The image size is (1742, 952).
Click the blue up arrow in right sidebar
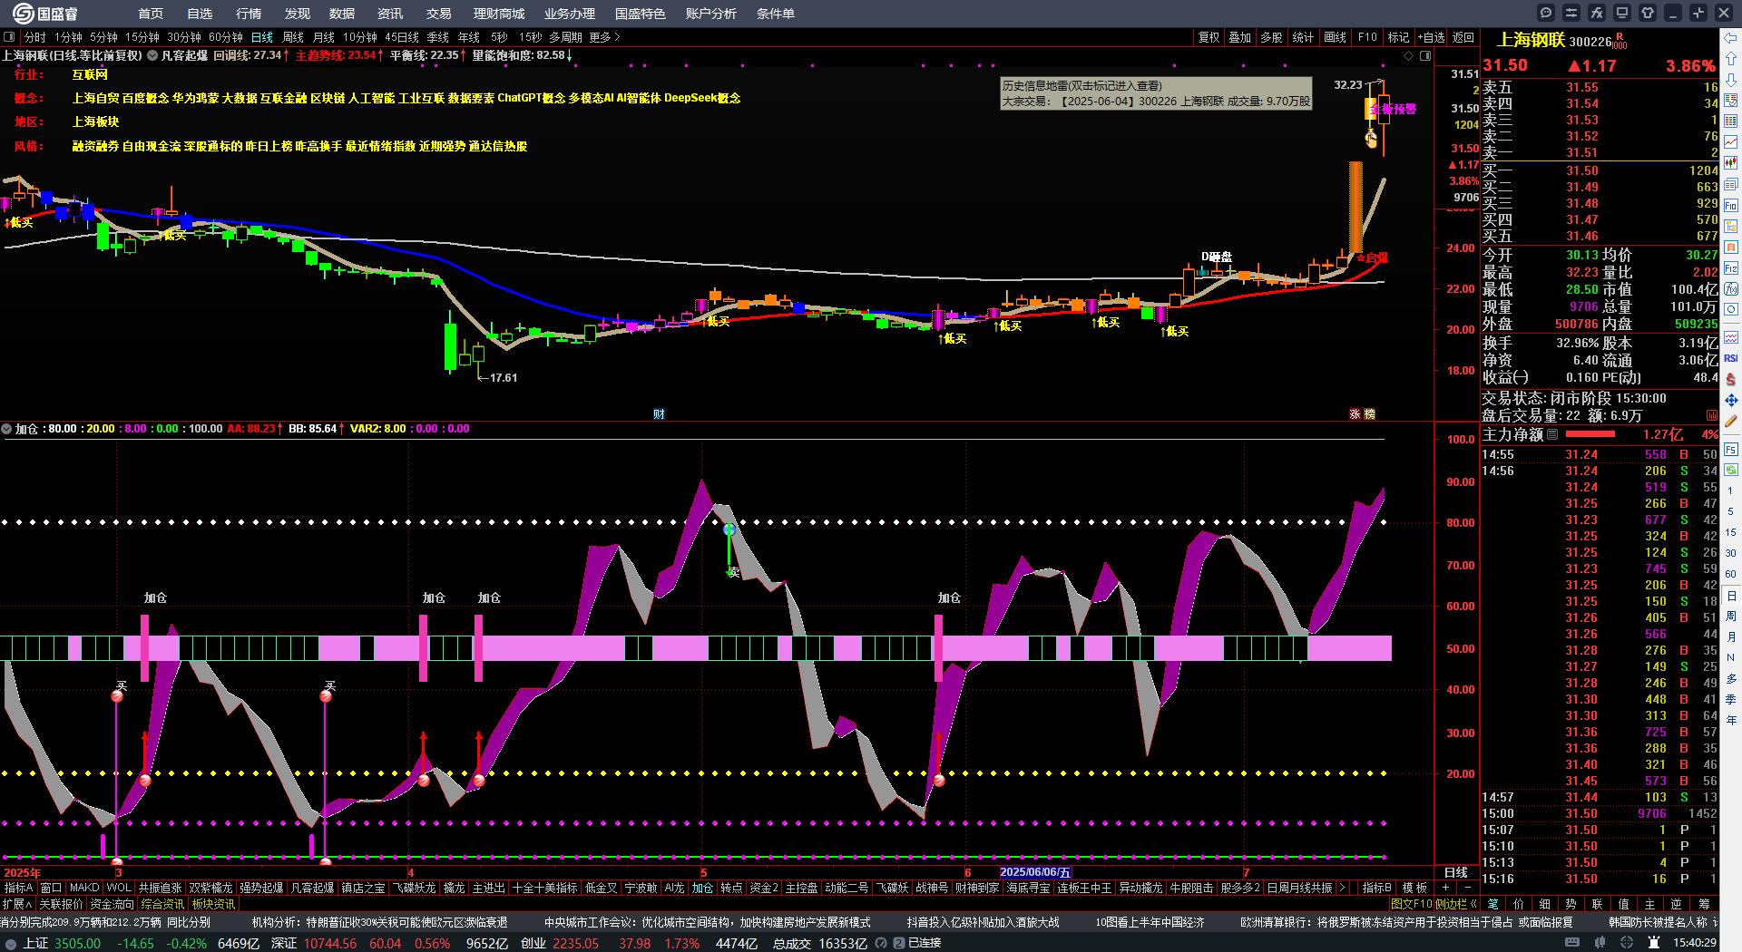pyautogui.click(x=1731, y=59)
